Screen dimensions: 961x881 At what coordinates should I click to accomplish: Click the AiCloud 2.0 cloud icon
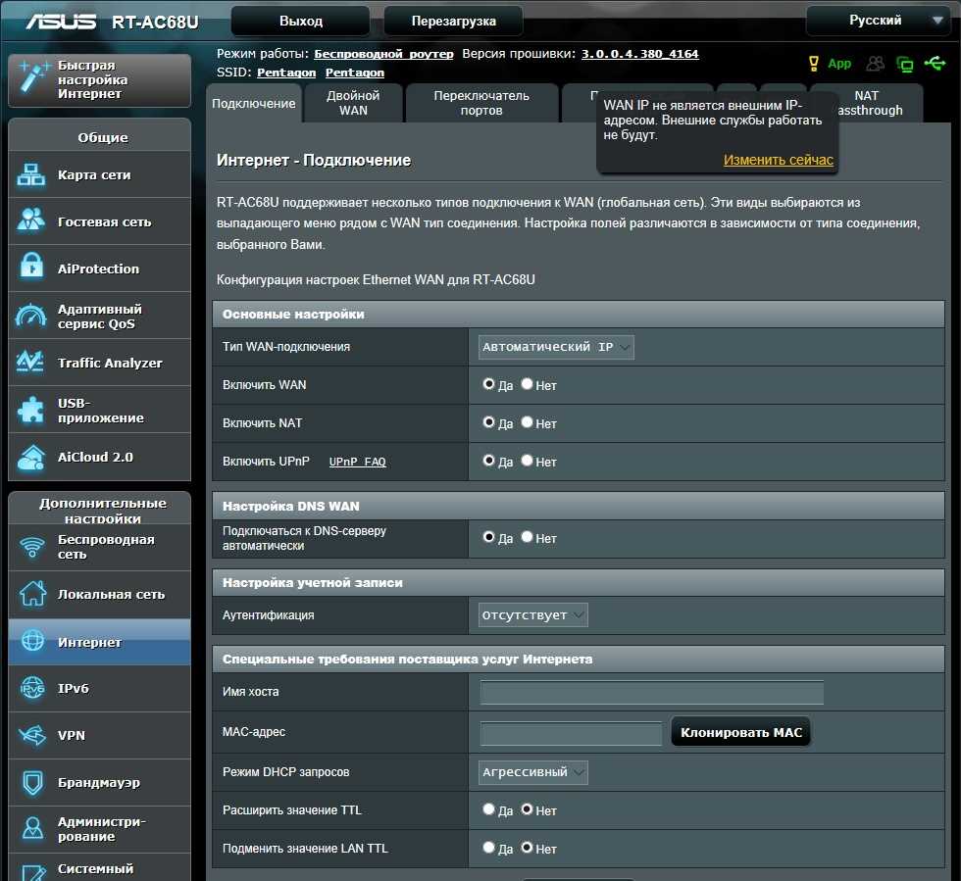point(30,458)
